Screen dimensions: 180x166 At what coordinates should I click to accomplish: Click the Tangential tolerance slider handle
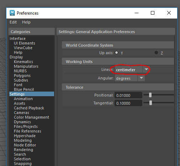pos(150,103)
